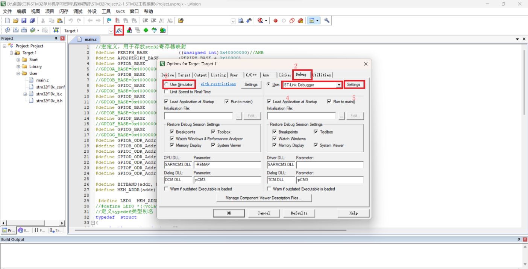Click the Rebuild all toolbar icon

[24, 30]
